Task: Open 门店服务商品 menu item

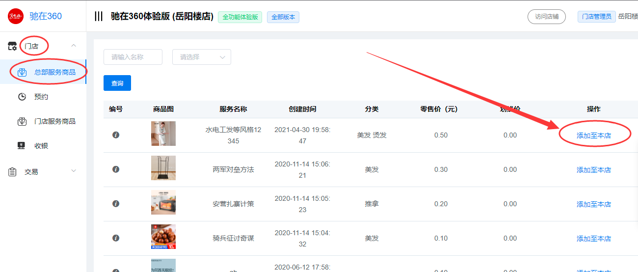Action: [x=55, y=121]
